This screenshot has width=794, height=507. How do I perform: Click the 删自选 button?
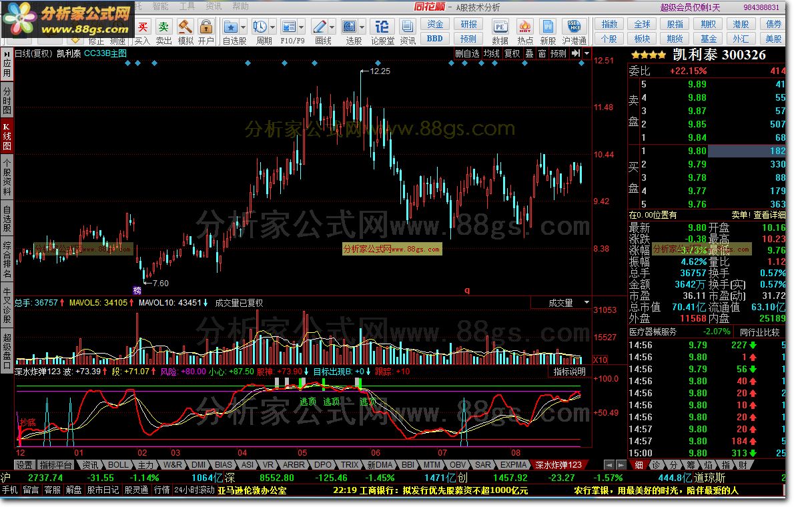coord(467,53)
